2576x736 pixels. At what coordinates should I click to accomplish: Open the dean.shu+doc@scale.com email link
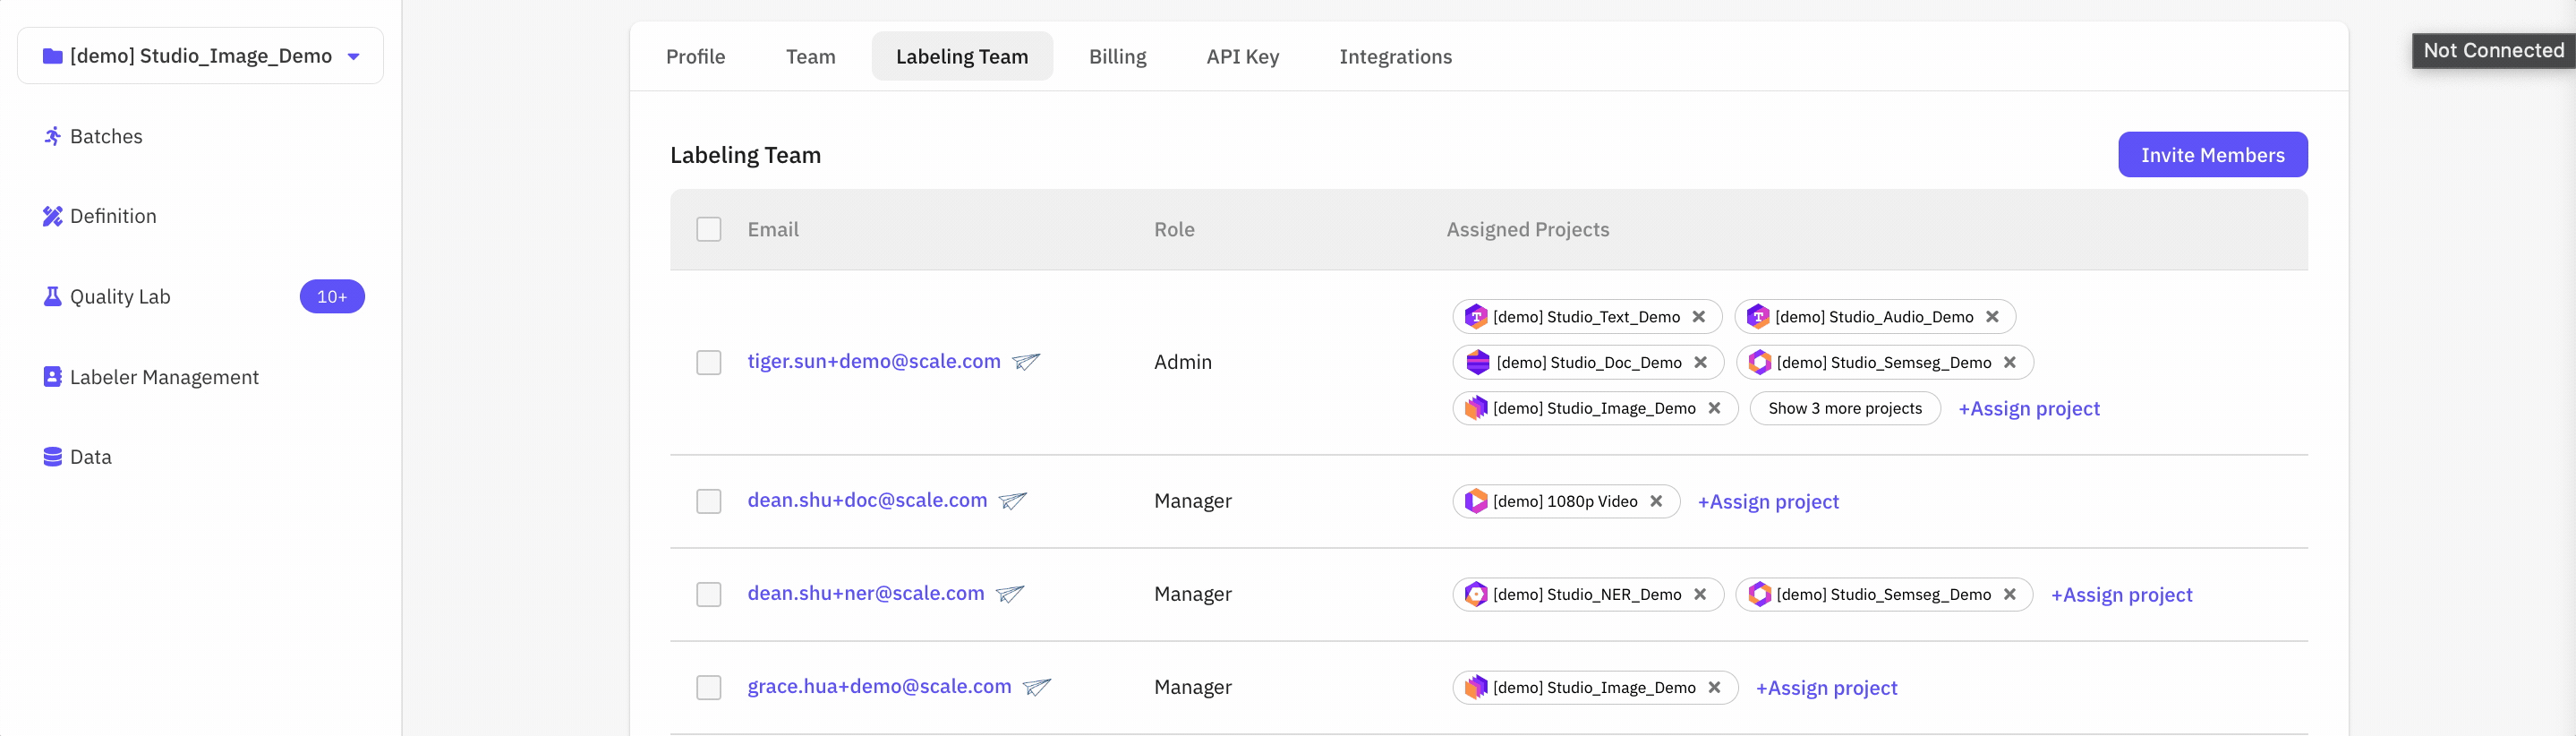tap(867, 500)
